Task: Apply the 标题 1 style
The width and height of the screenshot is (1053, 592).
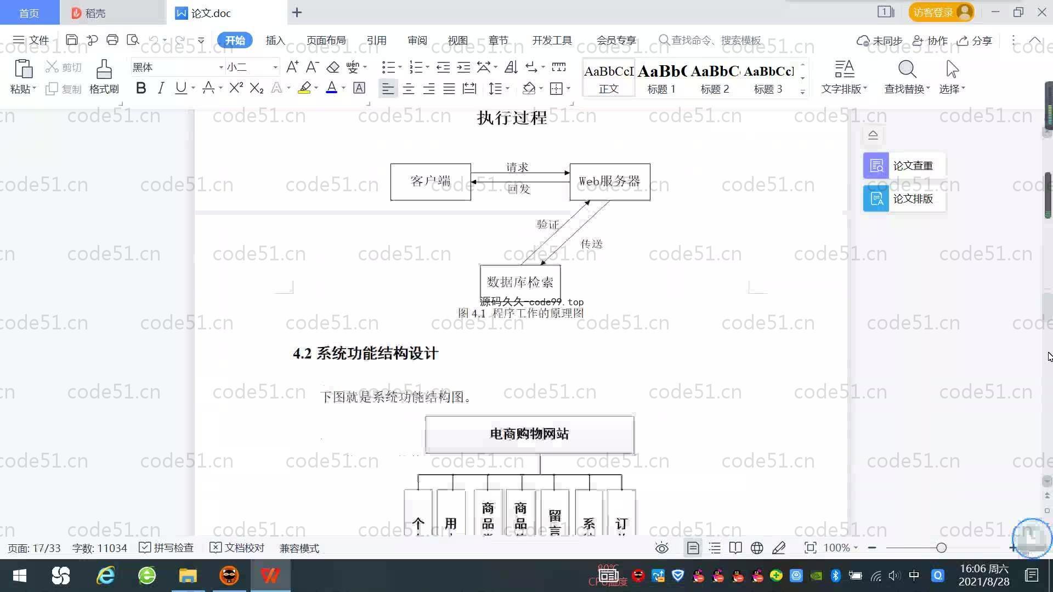Action: pyautogui.click(x=661, y=78)
